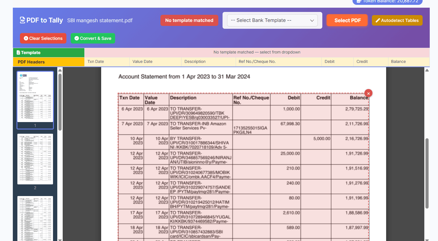The height and width of the screenshot is (241, 438).
Task: Open page 2 thumbnail
Action: [x=35, y=159]
